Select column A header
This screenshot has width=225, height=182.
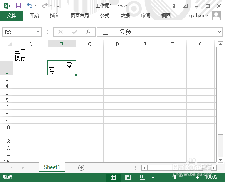tap(30, 44)
